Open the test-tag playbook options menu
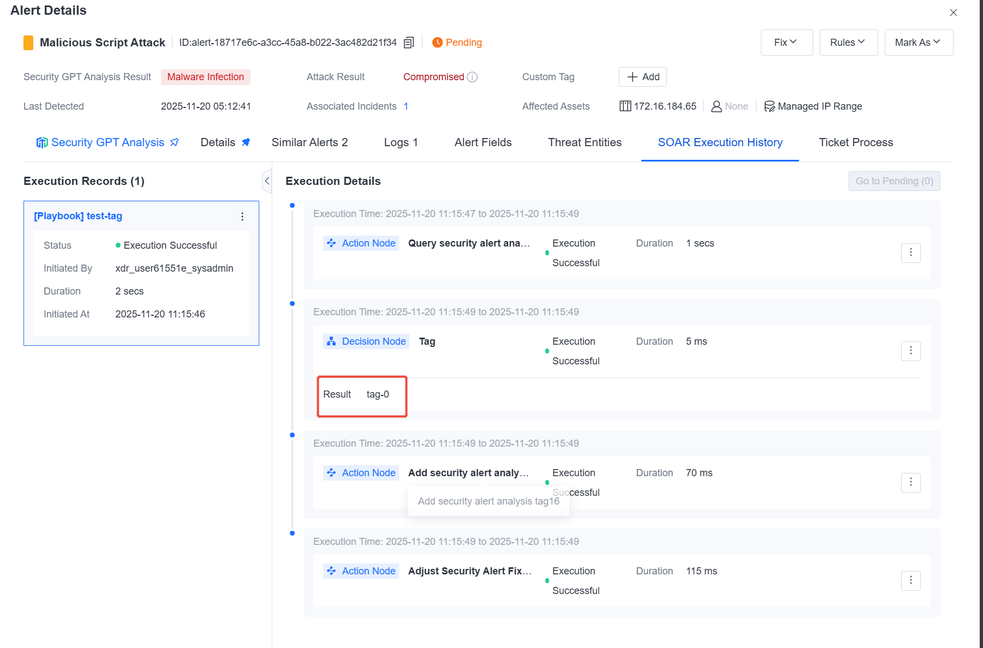Viewport: 983px width, 648px height. tap(242, 217)
